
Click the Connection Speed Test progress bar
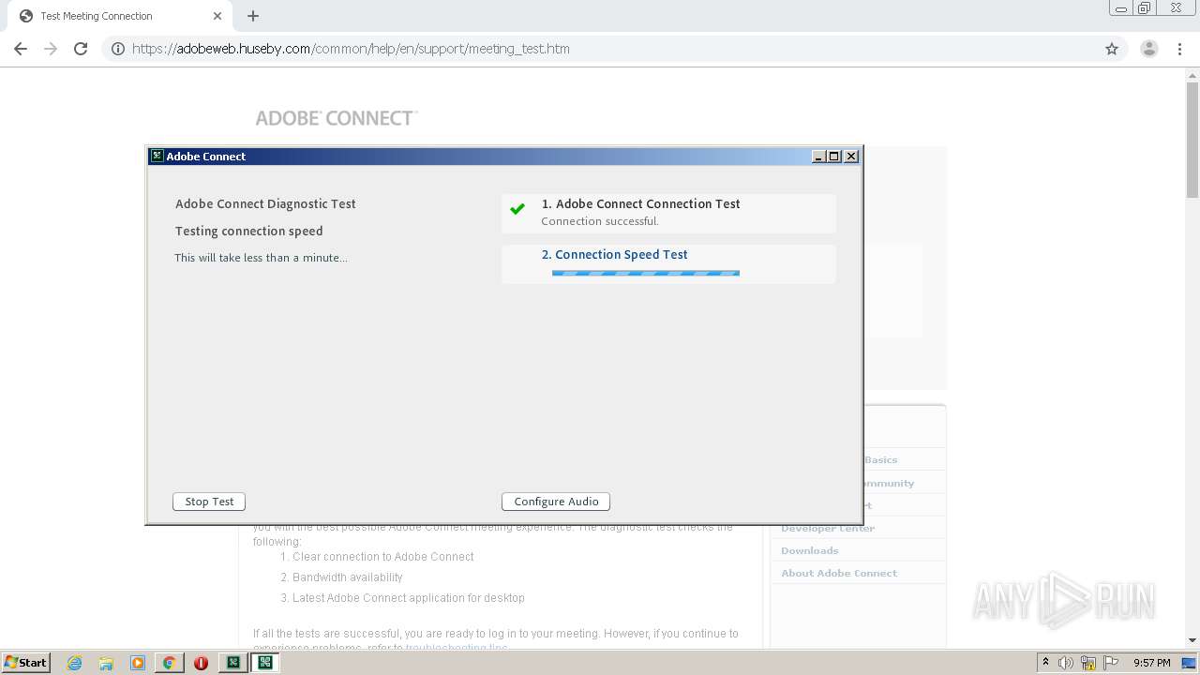(x=646, y=273)
